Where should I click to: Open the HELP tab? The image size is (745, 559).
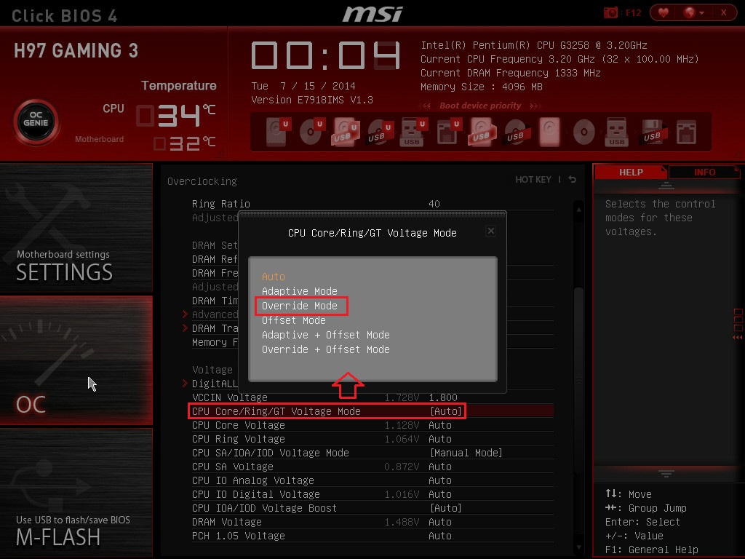pyautogui.click(x=631, y=173)
